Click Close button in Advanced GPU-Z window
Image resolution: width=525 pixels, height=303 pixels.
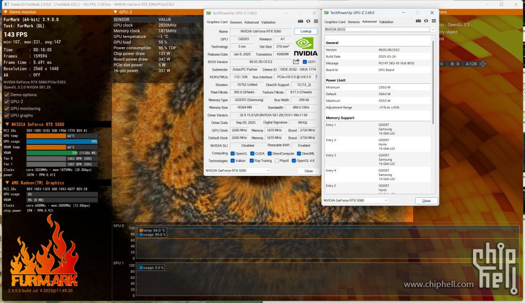coord(426,201)
